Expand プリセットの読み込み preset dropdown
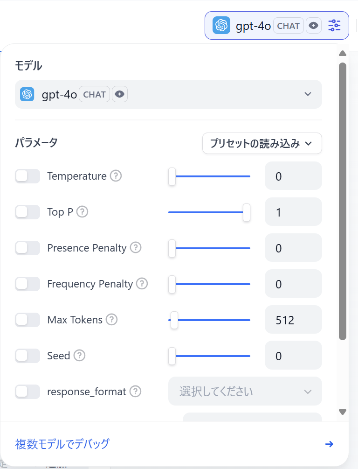The width and height of the screenshot is (358, 469). click(x=262, y=143)
